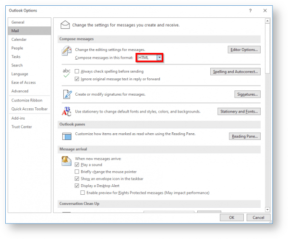Click the signature pen icon
Screen dimensions: 288x239
(67, 94)
